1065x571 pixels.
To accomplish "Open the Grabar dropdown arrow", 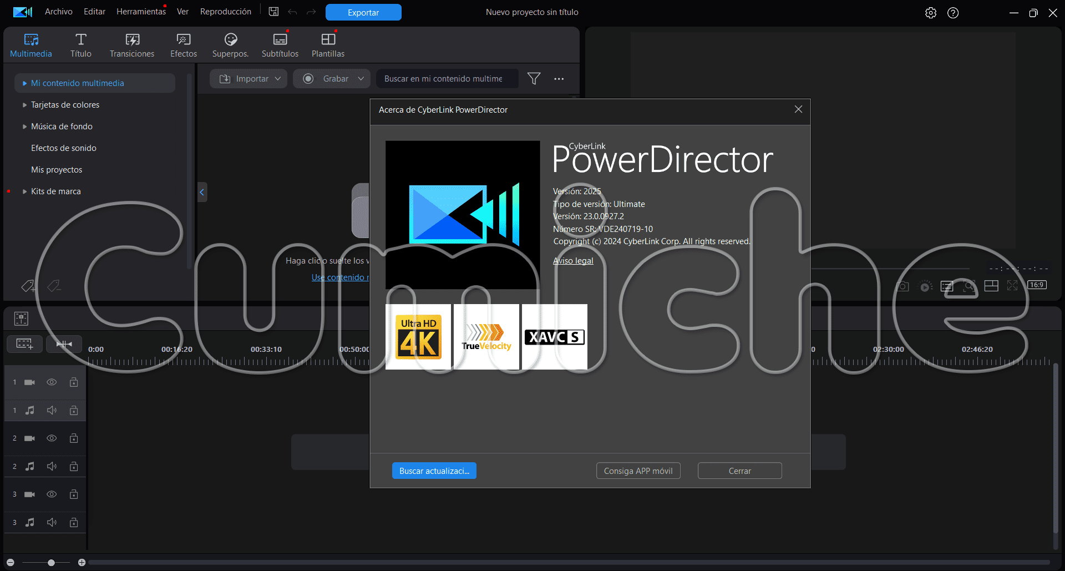I will 361,79.
